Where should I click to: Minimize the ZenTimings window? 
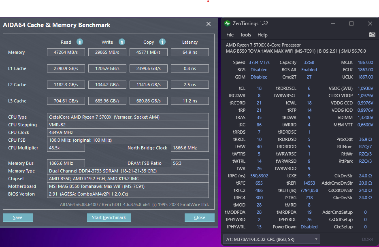click(333, 23)
